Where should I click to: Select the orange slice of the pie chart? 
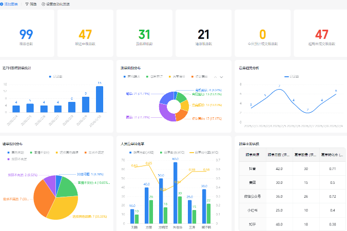click(x=43, y=198)
